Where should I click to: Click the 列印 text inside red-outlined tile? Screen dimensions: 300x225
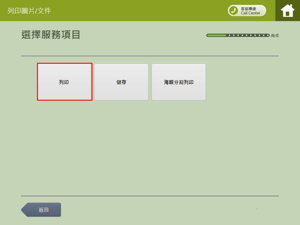tap(64, 82)
